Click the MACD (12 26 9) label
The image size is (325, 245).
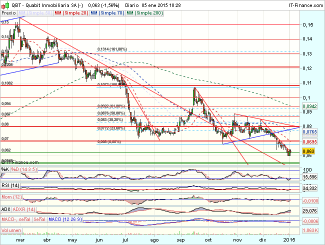pos(65,219)
